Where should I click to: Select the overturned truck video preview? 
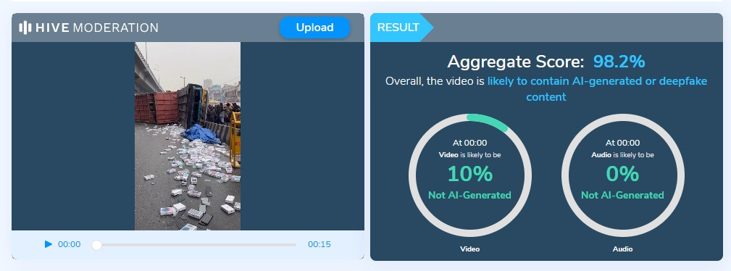(x=188, y=136)
